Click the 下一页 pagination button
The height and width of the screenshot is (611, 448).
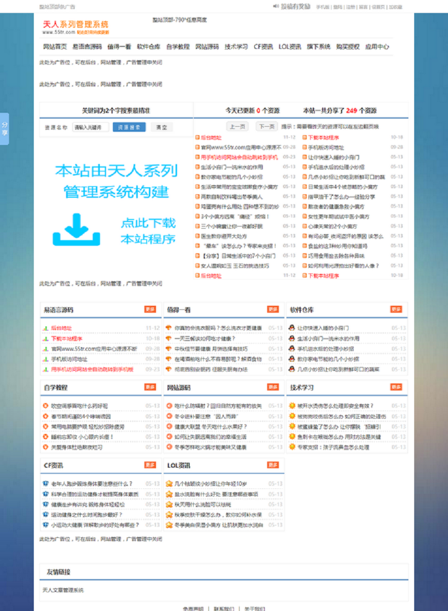pos(266,127)
